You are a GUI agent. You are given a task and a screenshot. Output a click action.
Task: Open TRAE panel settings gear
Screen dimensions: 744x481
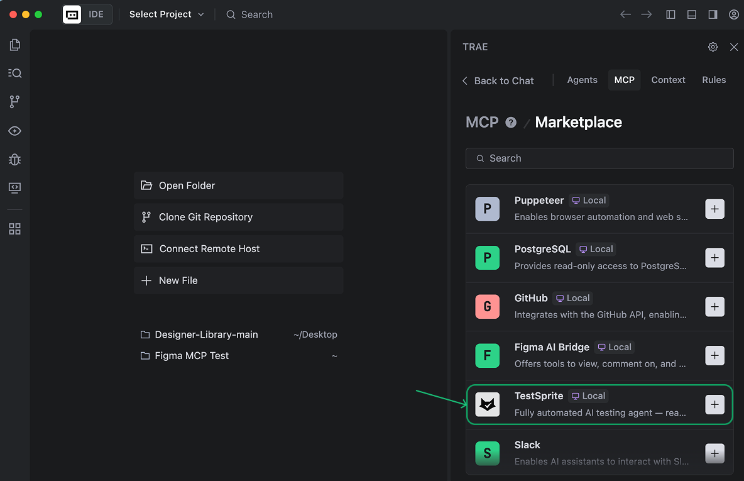point(713,47)
